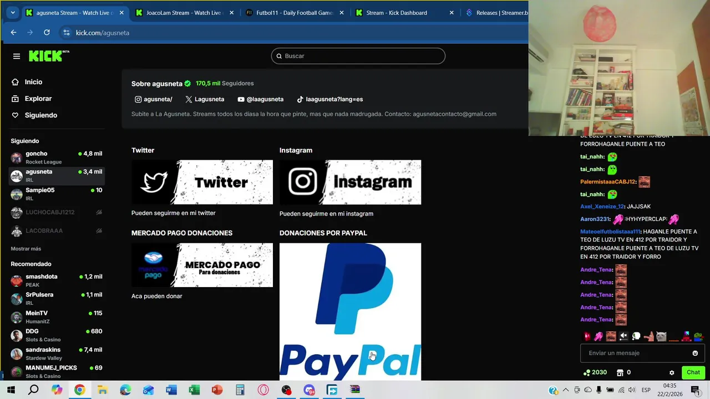Pick the pink clapping emote in quick emotes
710x399 pixels.
[x=599, y=336]
